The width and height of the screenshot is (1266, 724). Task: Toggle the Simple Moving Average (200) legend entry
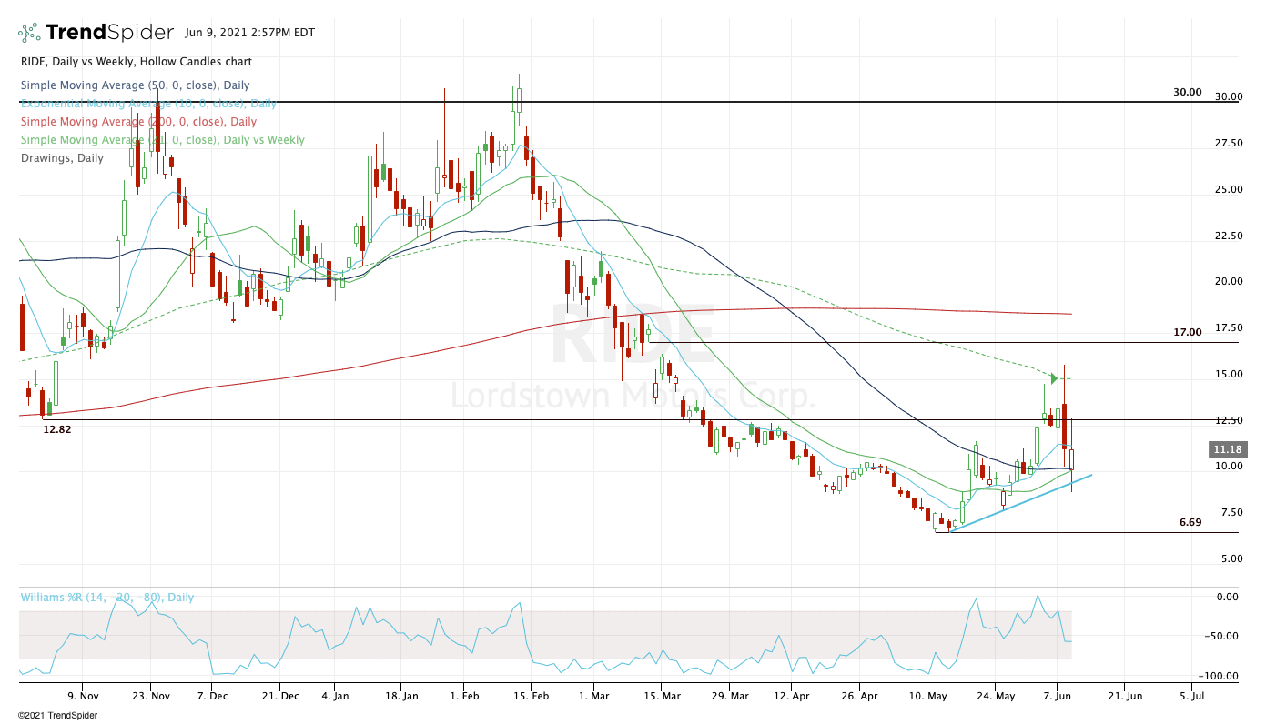(138, 122)
